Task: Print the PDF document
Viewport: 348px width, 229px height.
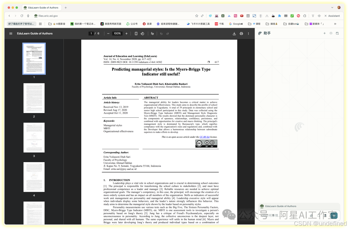Action: 241,34
